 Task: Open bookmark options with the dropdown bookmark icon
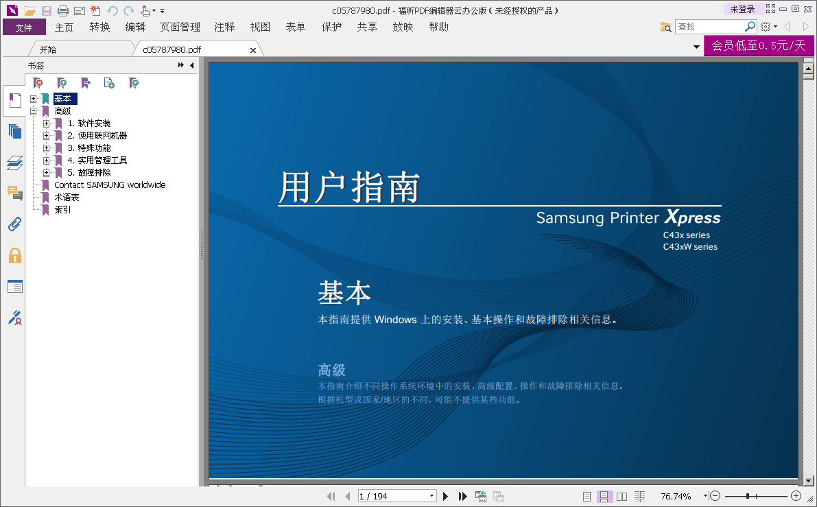coord(133,83)
